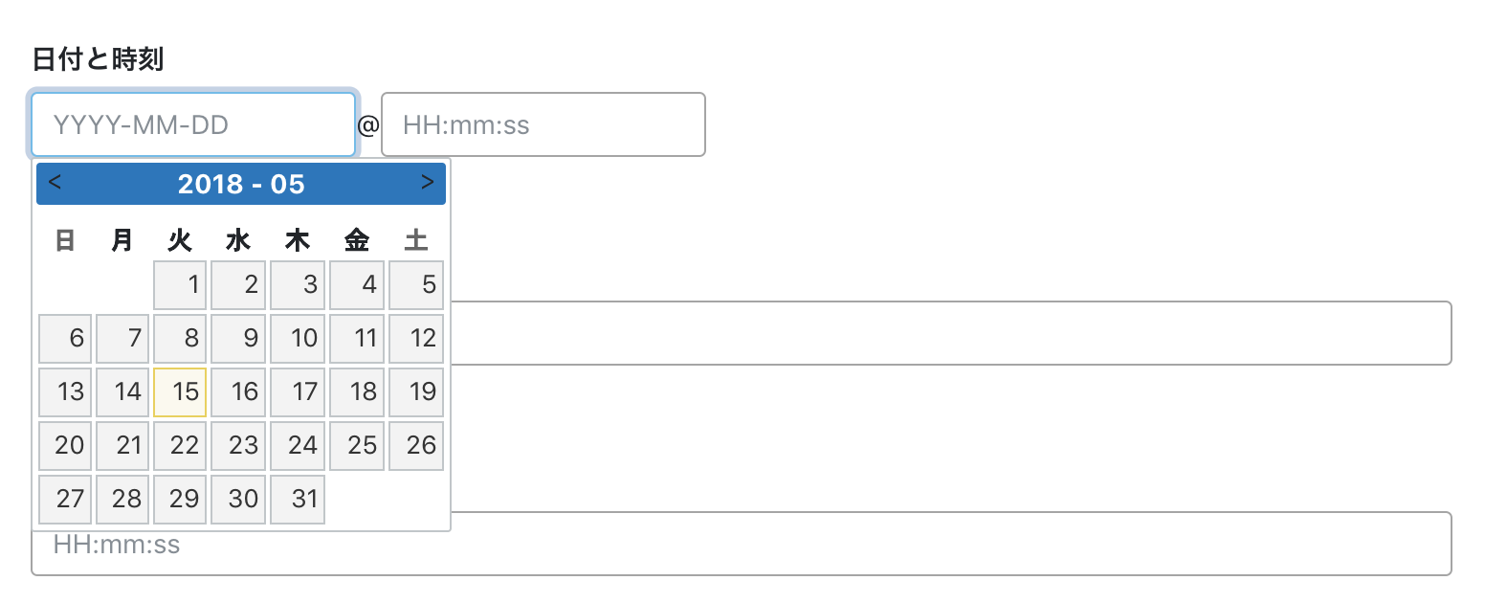Select day 30 in calendar
The image size is (1485, 603).
[x=238, y=500]
